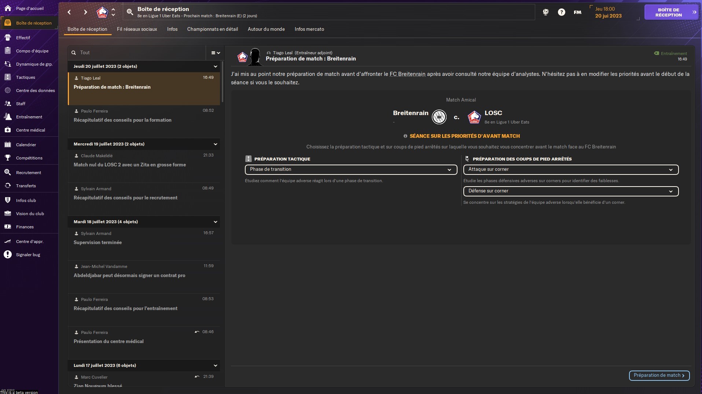Image resolution: width=702 pixels, height=394 pixels.
Task: Click the Boîte de réception continue button
Action: (671, 12)
